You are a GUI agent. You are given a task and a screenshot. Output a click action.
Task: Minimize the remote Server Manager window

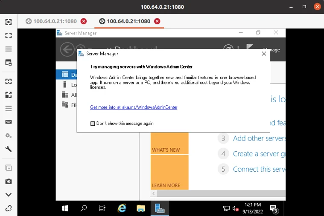tap(241, 33)
